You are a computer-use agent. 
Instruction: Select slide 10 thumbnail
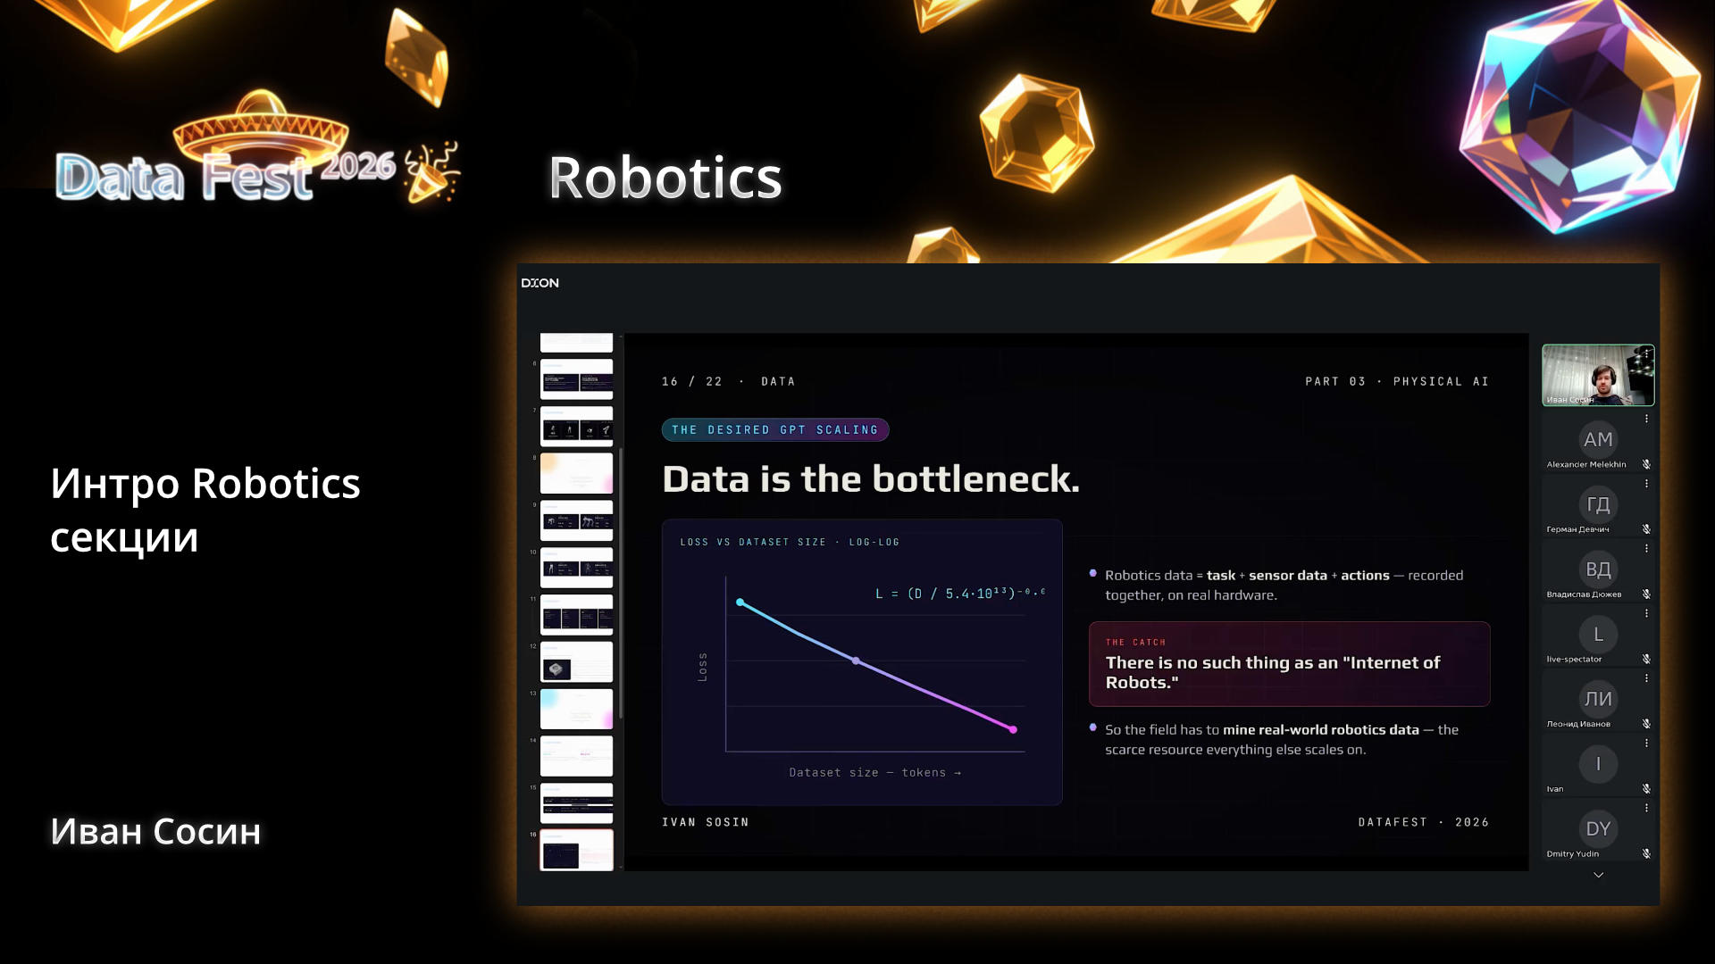click(576, 568)
